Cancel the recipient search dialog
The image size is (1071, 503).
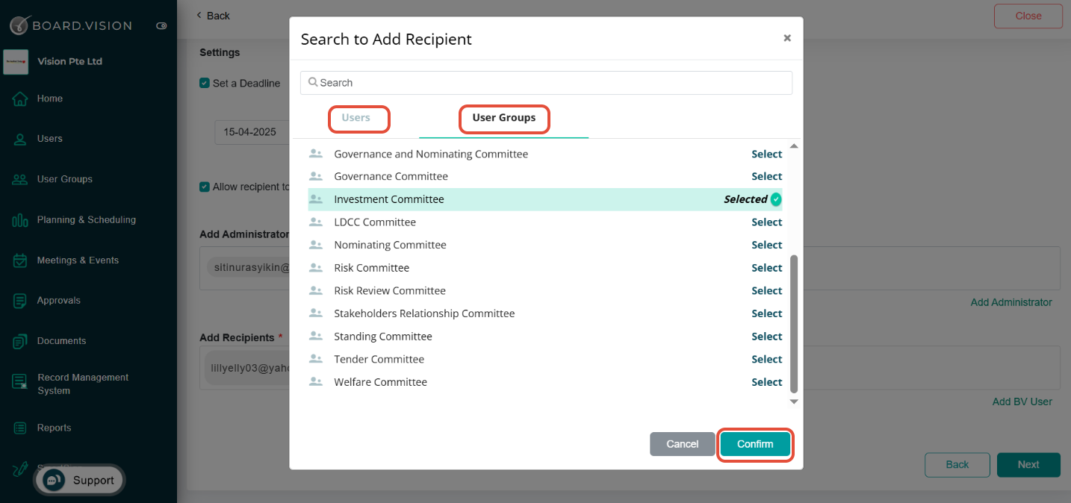click(683, 444)
